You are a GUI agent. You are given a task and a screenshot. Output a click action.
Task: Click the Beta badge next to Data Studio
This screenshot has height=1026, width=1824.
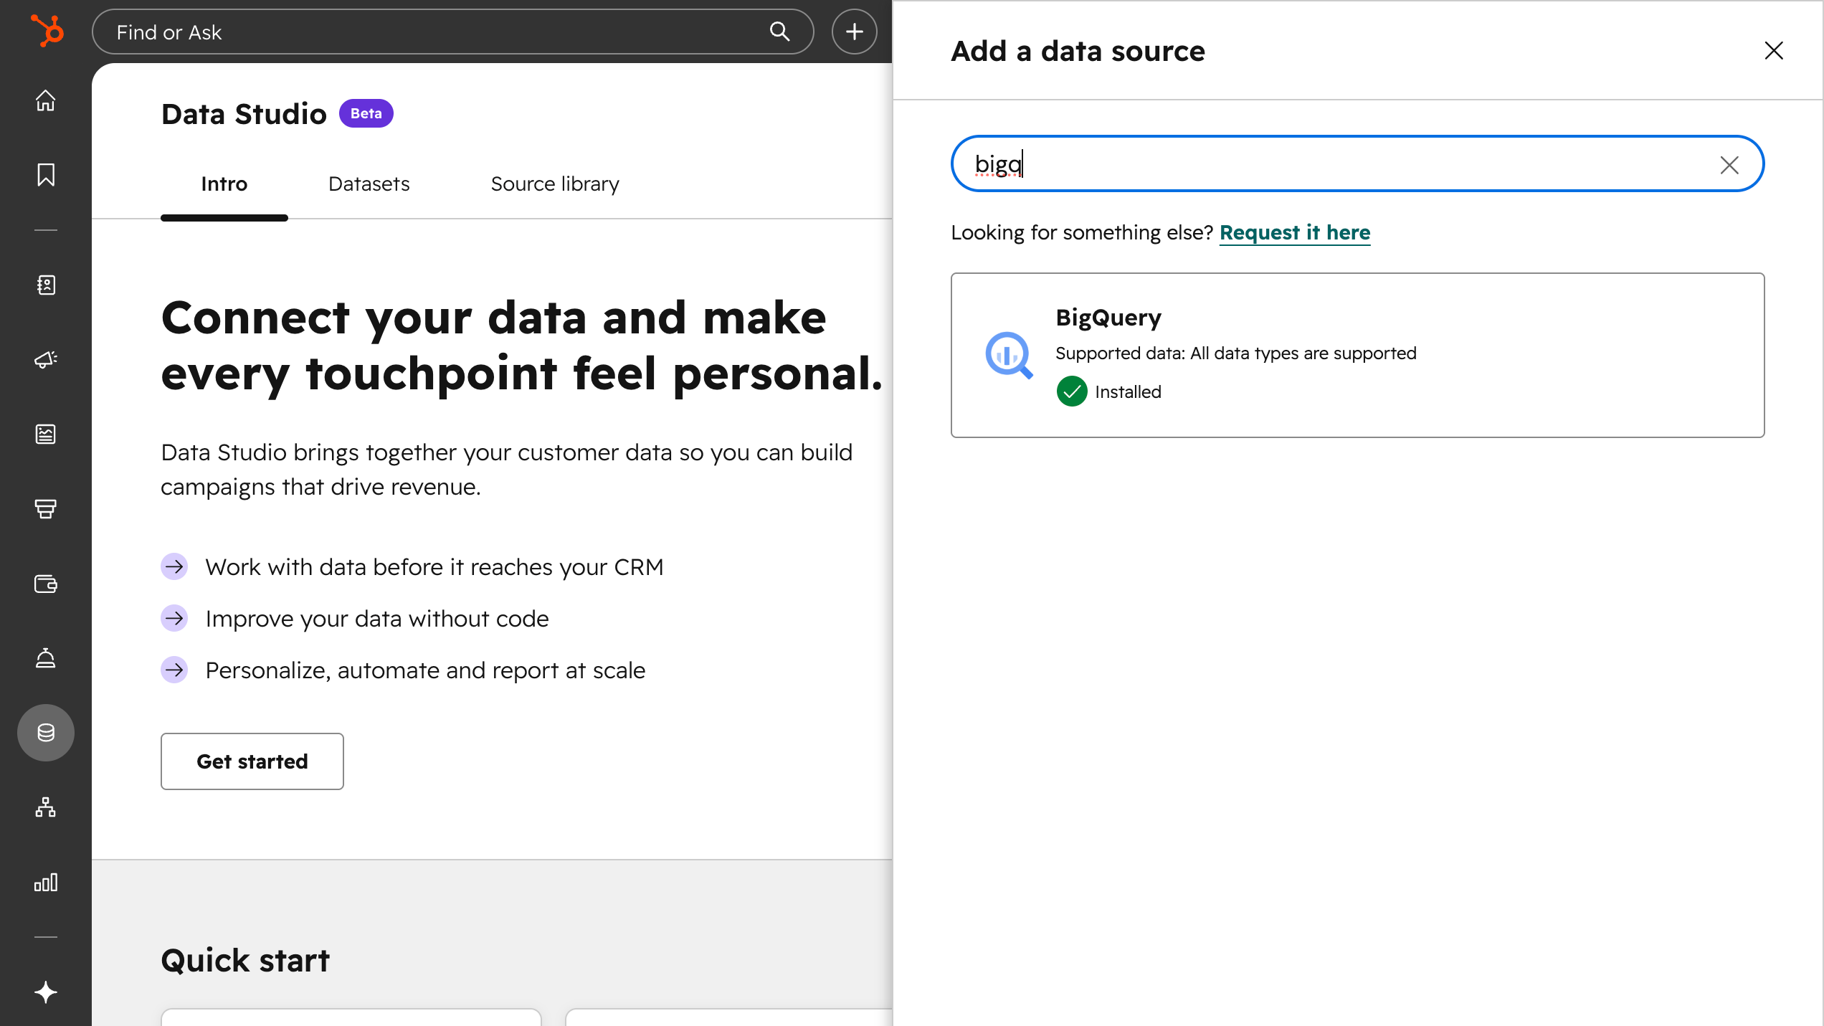[366, 113]
